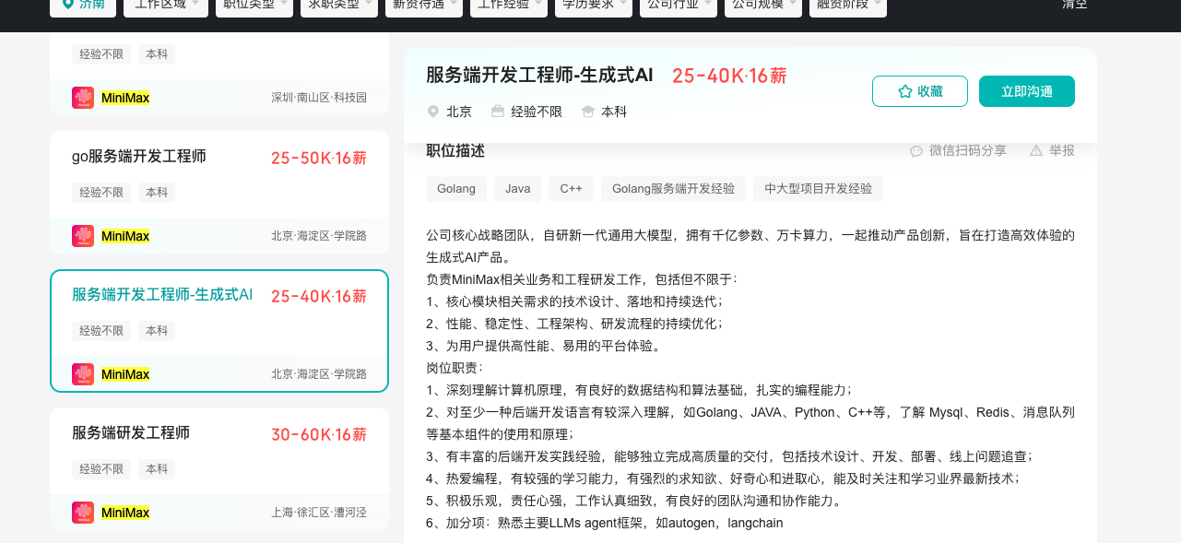The image size is (1181, 543).
Task: Click the C++ skill tag
Action: coord(572,189)
